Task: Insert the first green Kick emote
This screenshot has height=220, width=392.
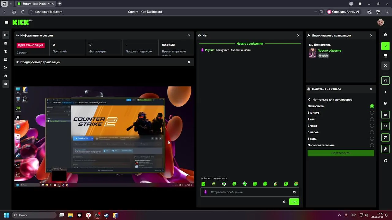Action: [203, 184]
